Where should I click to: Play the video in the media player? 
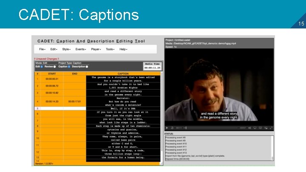click(x=167, y=128)
